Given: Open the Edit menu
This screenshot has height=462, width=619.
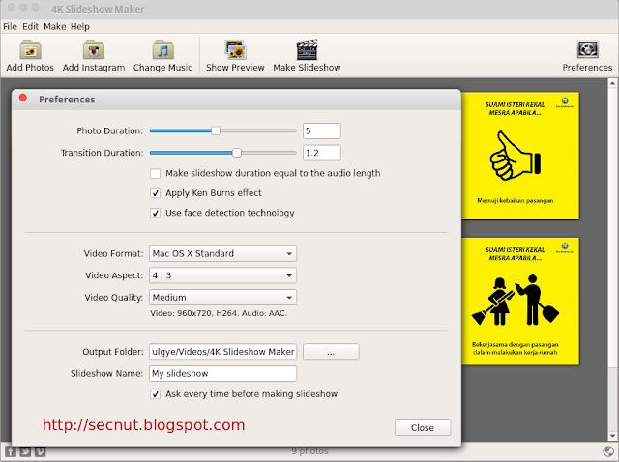Looking at the screenshot, I should click(30, 26).
